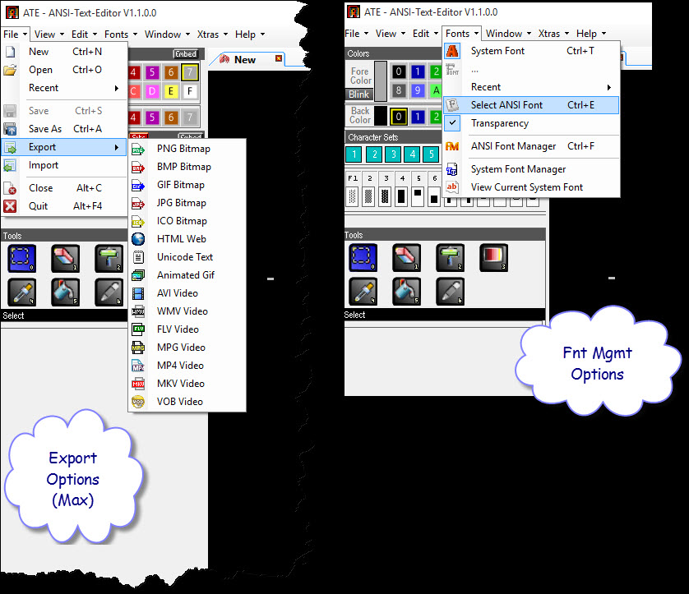The image size is (689, 594).
Task: Toggle the Blink option in the Colors panel
Action: click(x=359, y=94)
